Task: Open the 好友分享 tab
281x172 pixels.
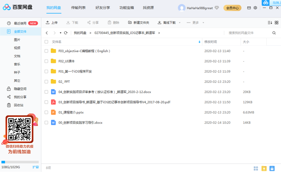Action: click(x=102, y=8)
